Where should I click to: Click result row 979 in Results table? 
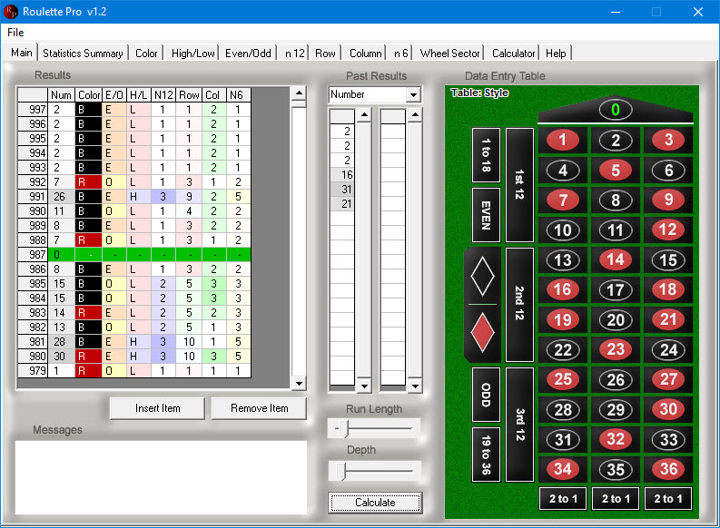pyautogui.click(x=134, y=371)
